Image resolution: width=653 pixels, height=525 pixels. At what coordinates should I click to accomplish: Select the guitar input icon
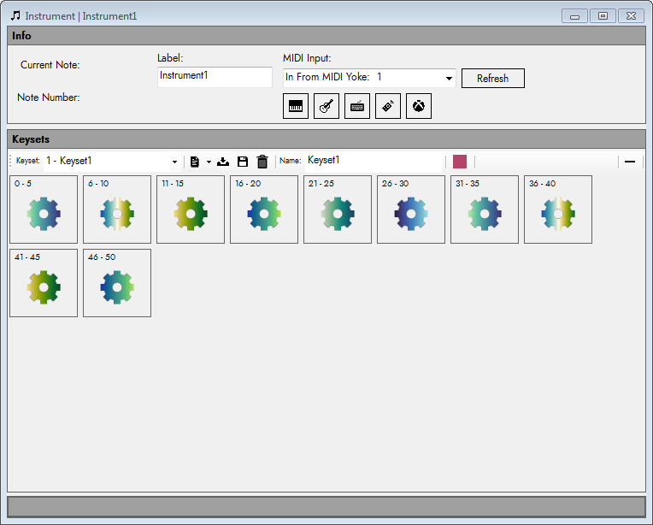click(x=326, y=106)
